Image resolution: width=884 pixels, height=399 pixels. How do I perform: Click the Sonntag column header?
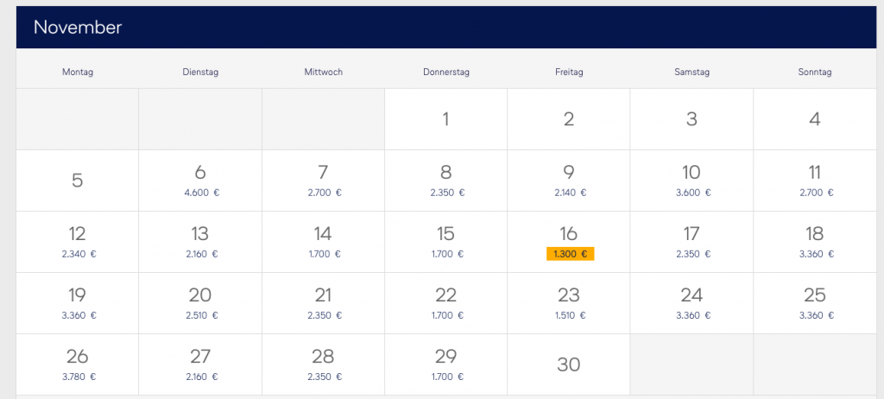(815, 73)
